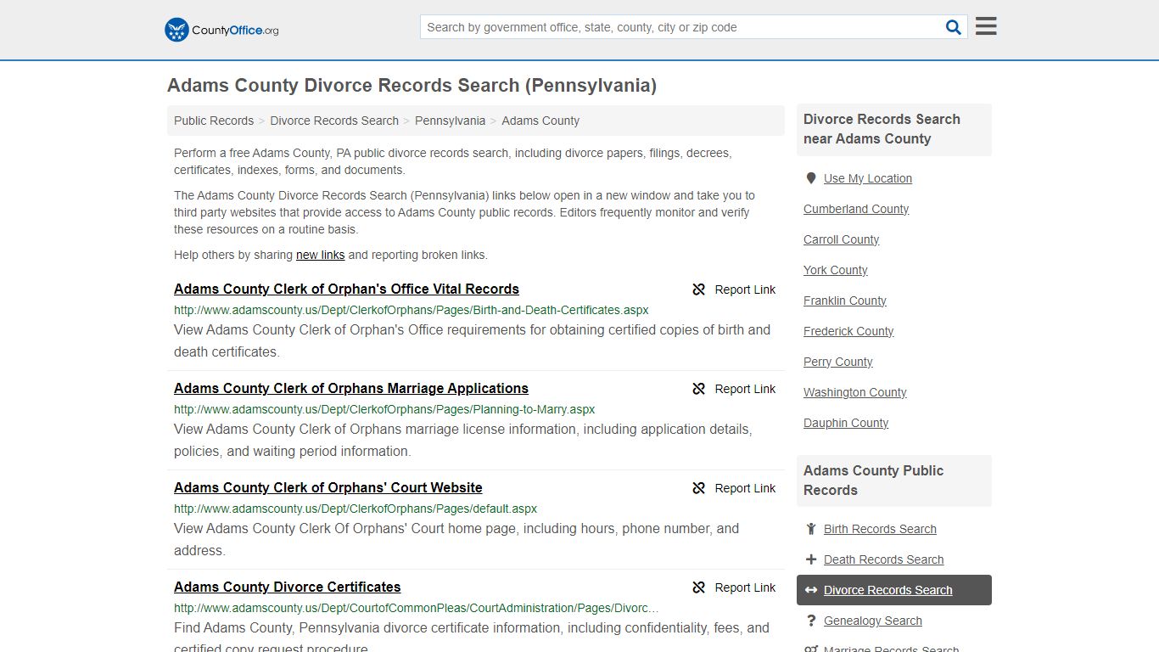Open Public Records breadcrumb
This screenshot has height=652, width=1159.
pos(214,121)
